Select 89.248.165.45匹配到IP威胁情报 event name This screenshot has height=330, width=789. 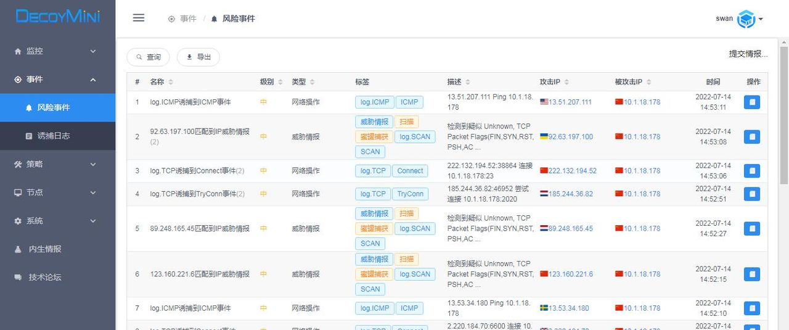click(x=200, y=228)
